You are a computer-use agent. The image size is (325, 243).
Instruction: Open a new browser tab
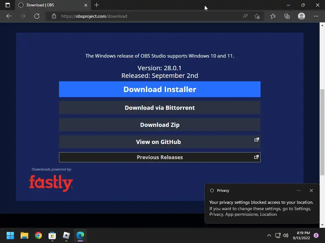[96, 5]
